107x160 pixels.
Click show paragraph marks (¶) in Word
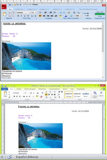(x=59, y=97)
